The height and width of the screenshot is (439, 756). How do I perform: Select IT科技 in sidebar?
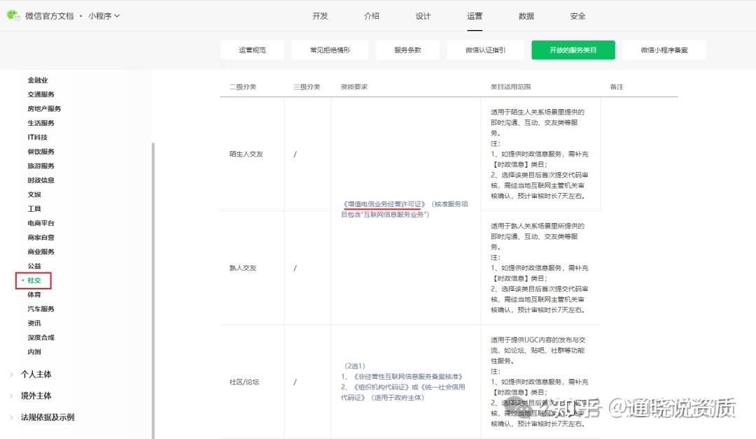38,137
